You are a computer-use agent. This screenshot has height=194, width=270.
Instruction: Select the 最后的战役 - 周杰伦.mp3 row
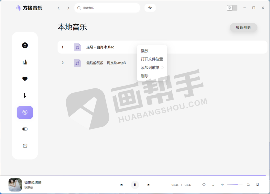pyautogui.click(x=162, y=63)
